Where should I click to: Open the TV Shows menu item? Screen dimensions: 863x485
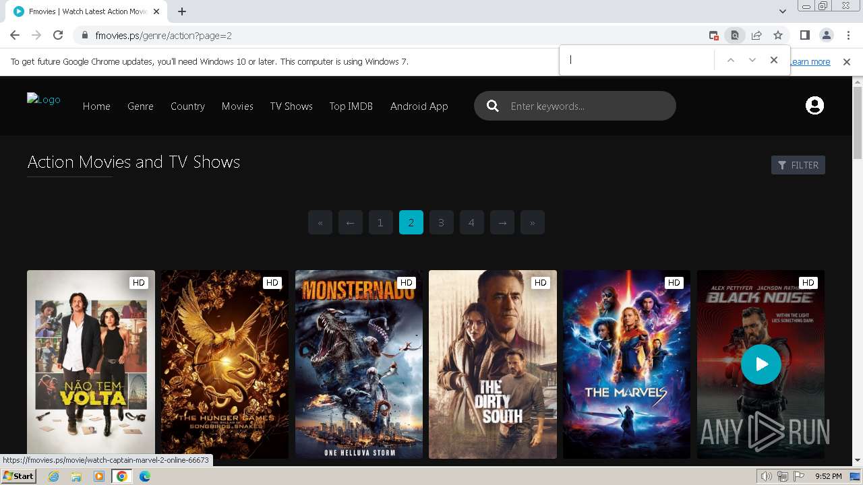291,106
